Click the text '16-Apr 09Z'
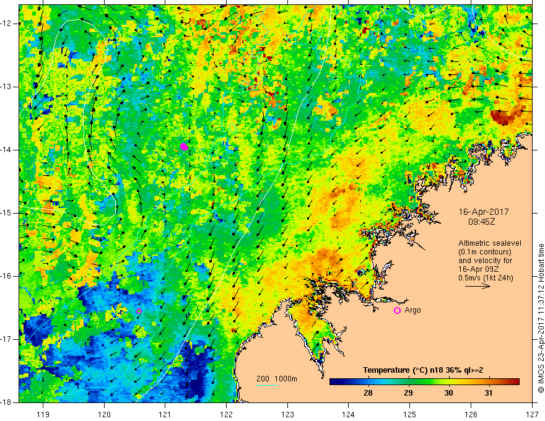Viewport: 545px width, 421px height. [x=478, y=269]
